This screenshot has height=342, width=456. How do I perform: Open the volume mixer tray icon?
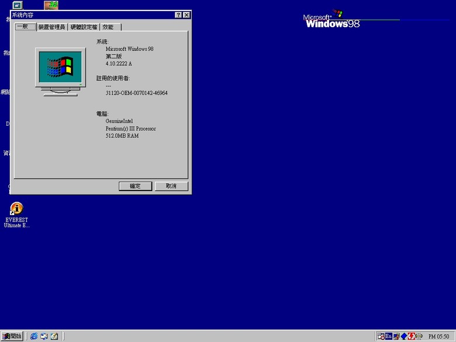click(x=419, y=336)
